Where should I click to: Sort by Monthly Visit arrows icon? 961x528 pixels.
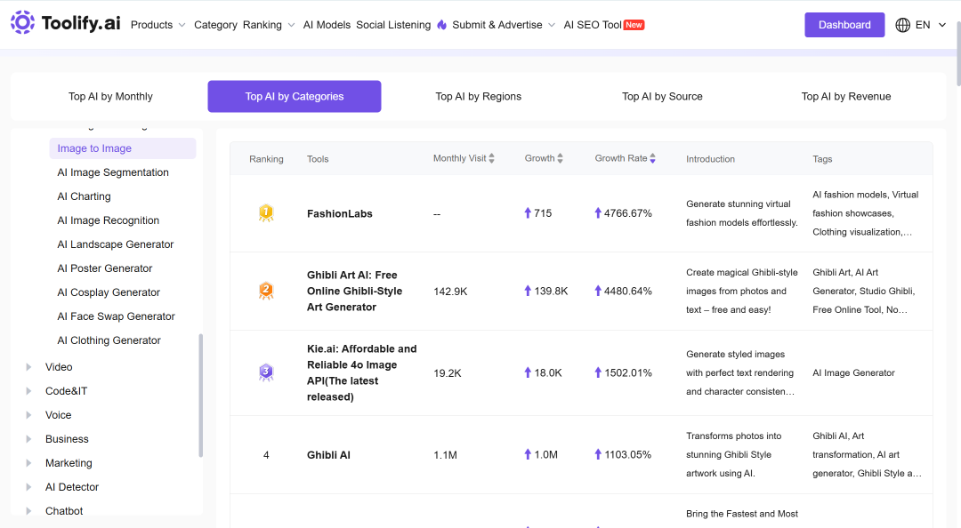coord(491,158)
